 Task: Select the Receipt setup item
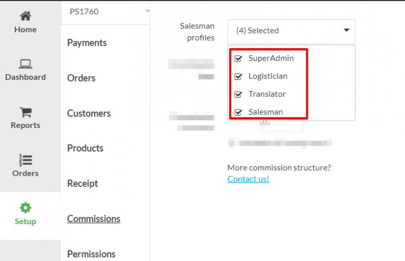point(82,184)
